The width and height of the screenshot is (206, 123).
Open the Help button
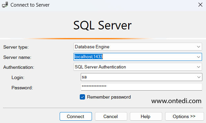point(146,116)
